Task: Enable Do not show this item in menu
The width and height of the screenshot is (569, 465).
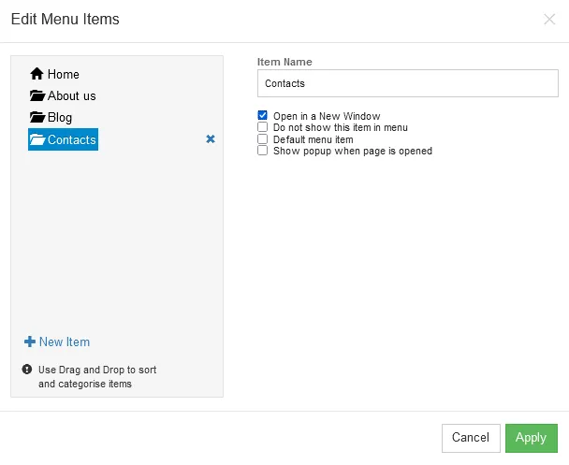Action: pyautogui.click(x=262, y=127)
